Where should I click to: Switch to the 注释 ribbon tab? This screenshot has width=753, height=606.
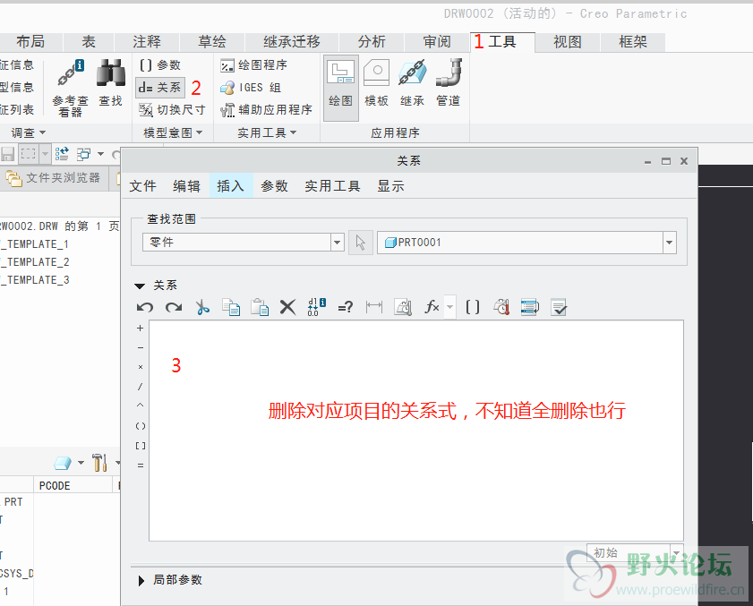coord(147,42)
